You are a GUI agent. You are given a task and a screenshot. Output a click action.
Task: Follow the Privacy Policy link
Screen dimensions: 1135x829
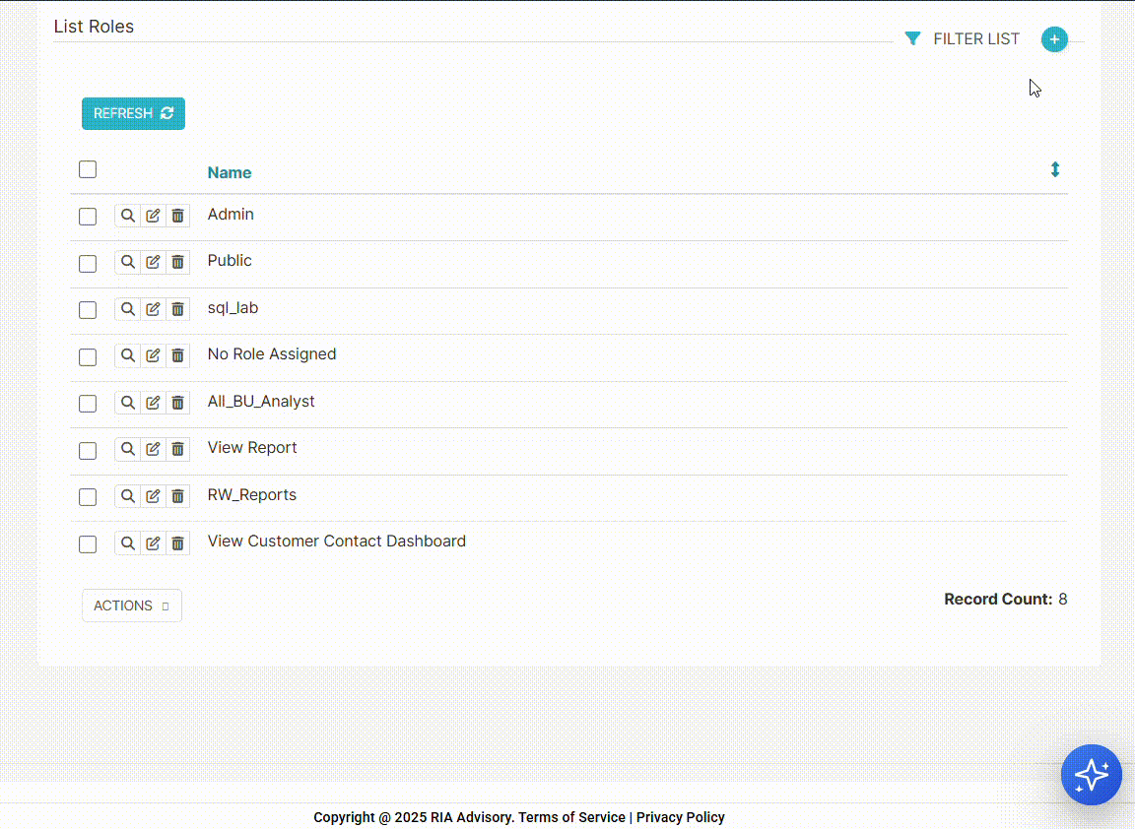pos(680,817)
